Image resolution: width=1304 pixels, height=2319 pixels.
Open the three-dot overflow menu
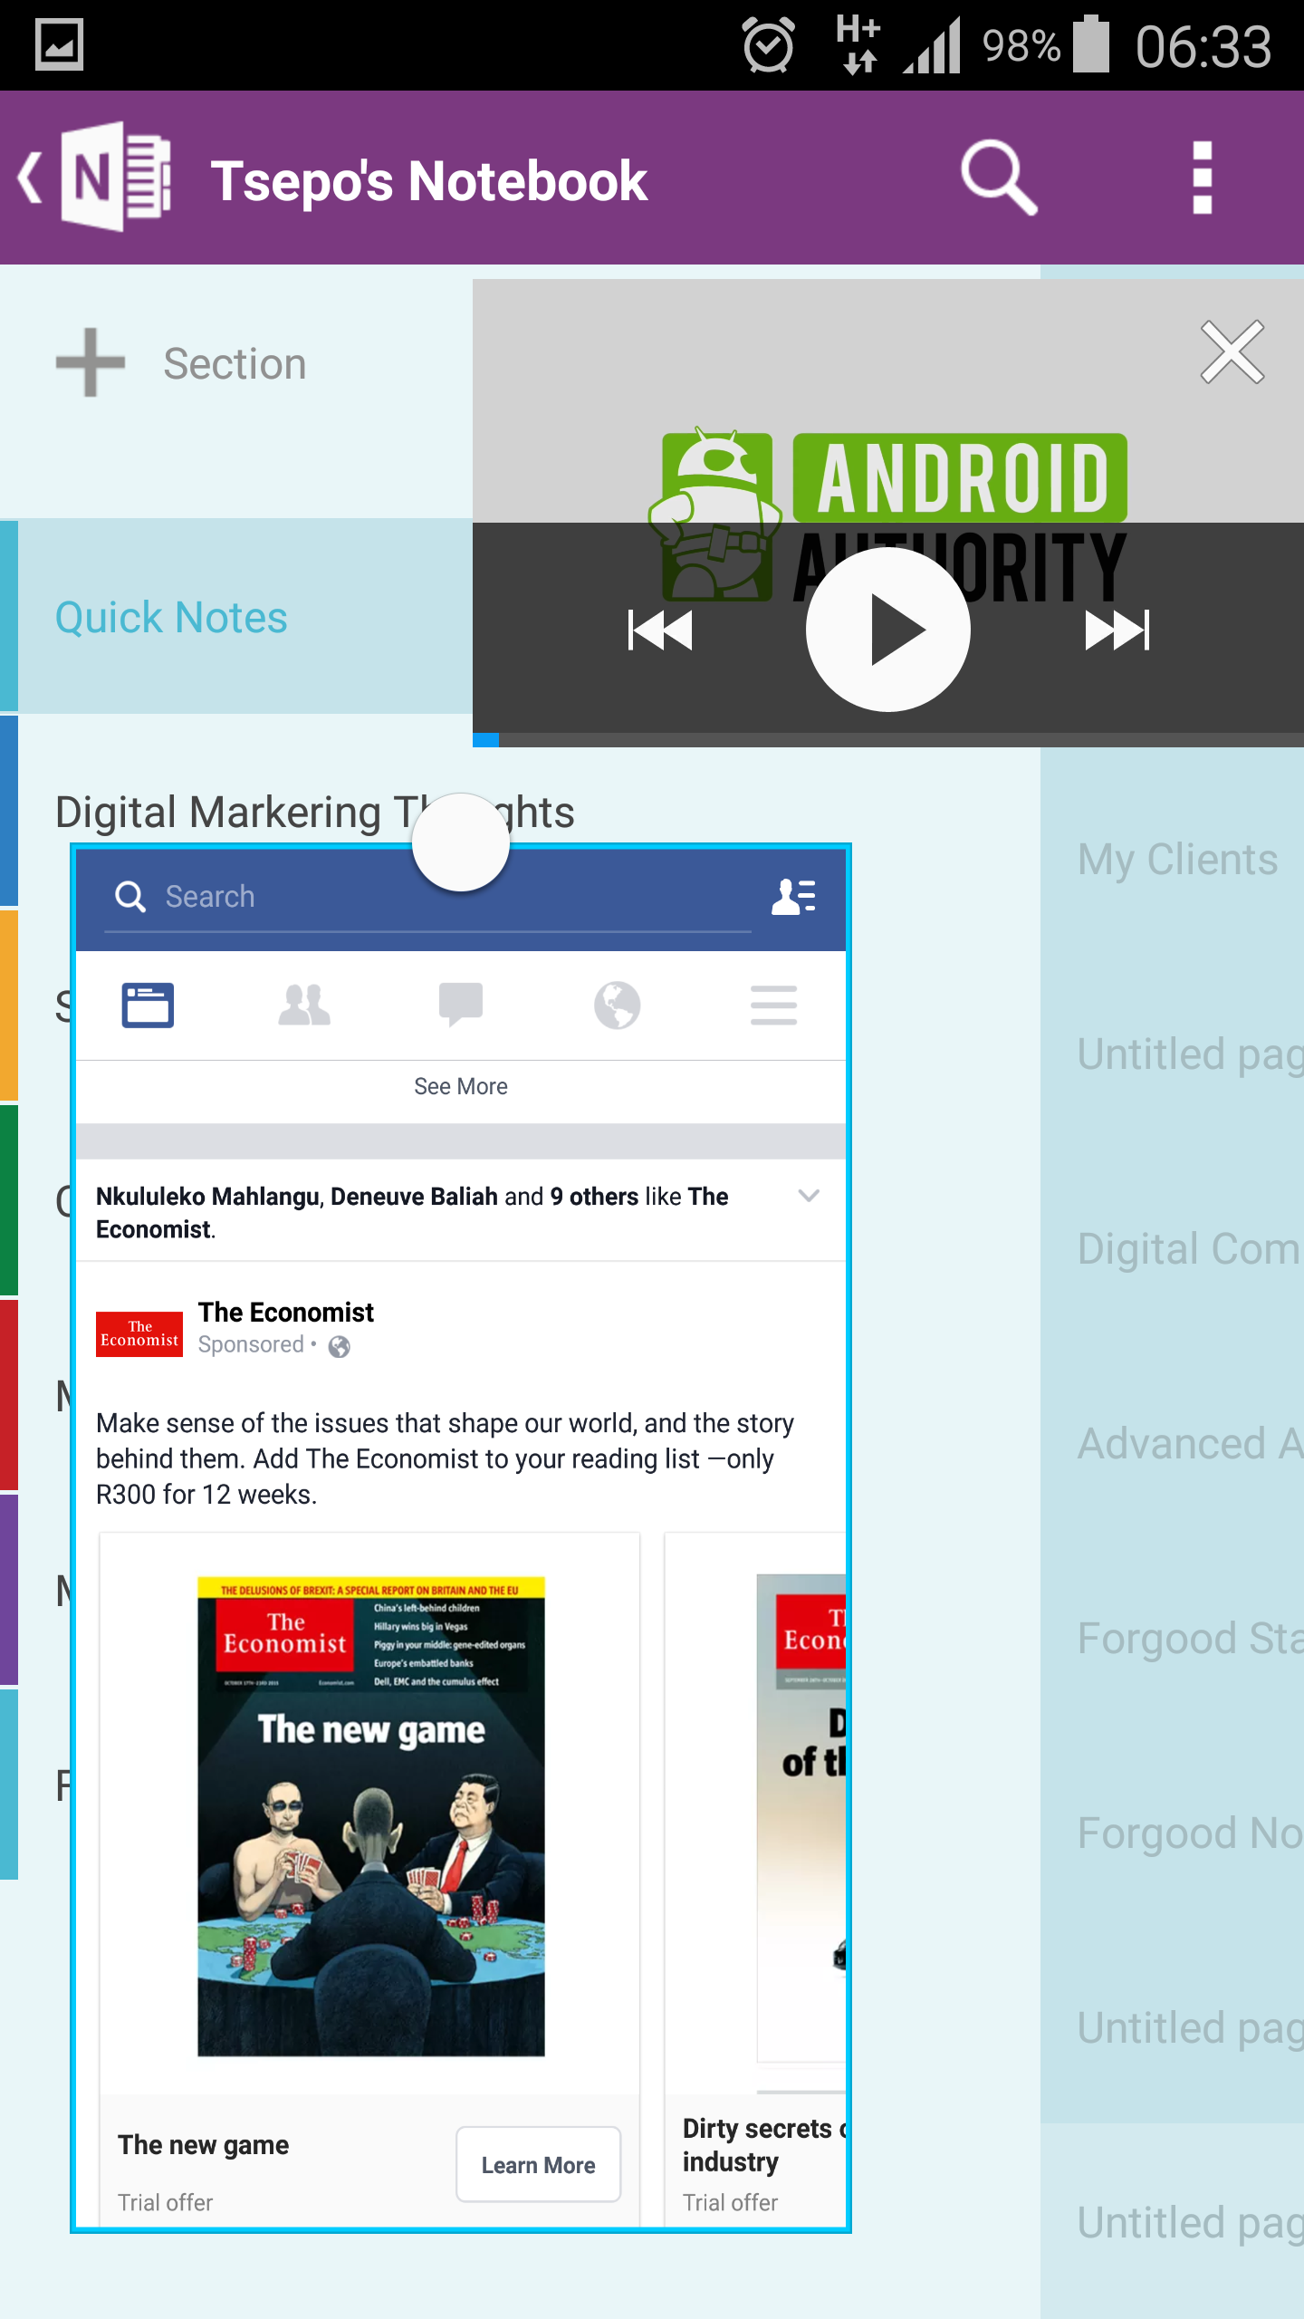point(1202,178)
